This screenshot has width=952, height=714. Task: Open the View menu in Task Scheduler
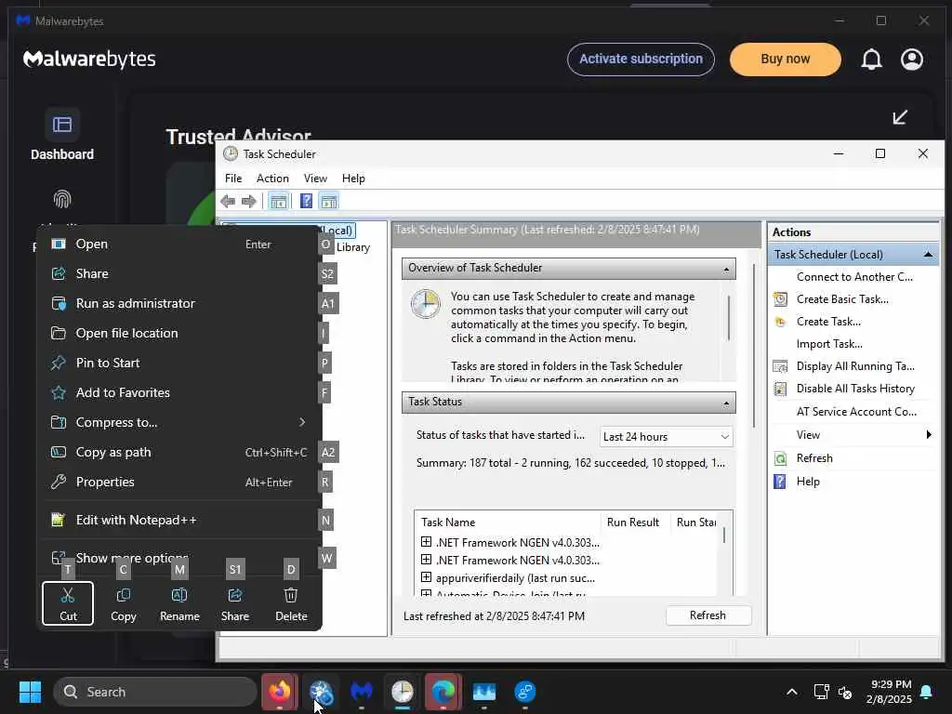[x=315, y=178]
